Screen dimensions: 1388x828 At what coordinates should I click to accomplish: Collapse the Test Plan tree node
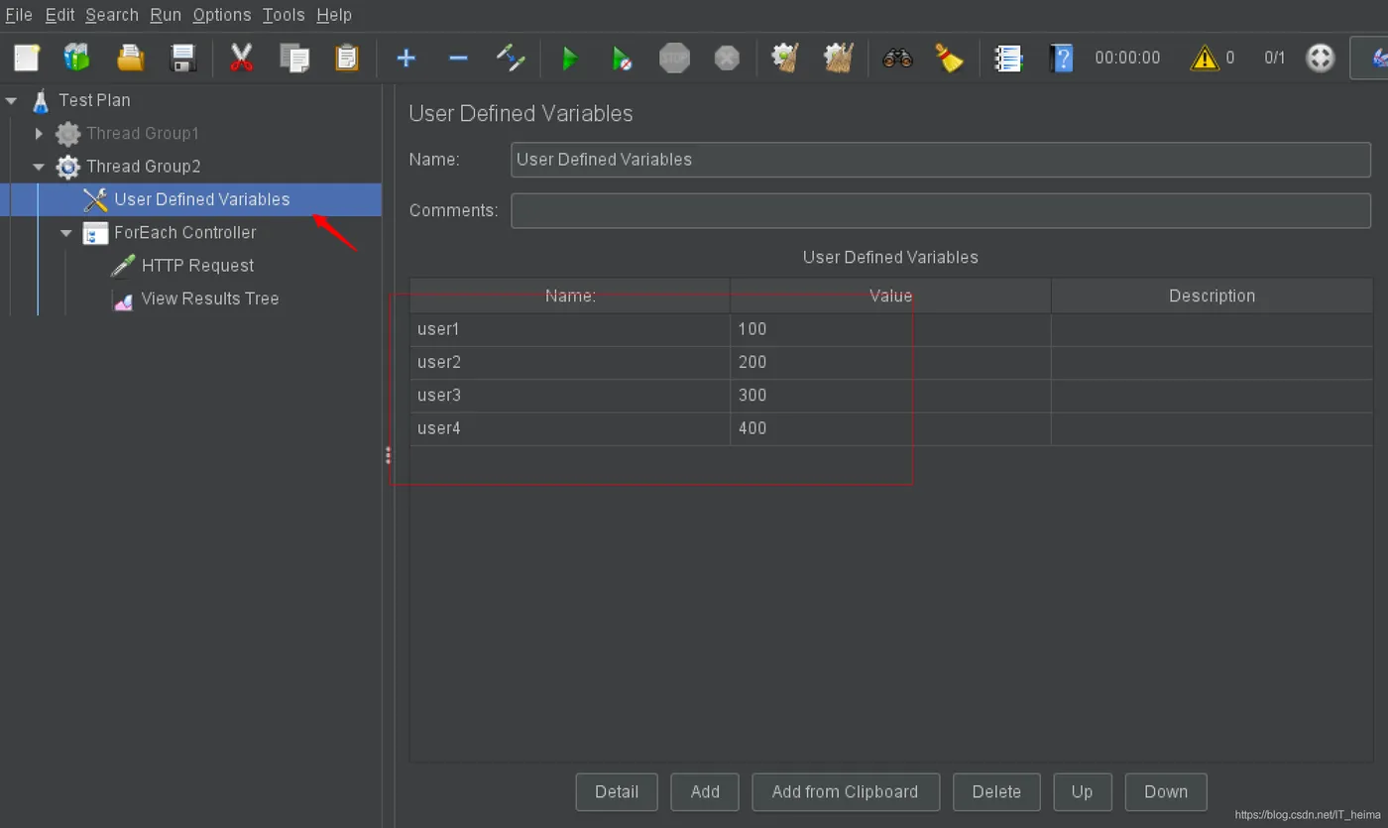(12, 100)
